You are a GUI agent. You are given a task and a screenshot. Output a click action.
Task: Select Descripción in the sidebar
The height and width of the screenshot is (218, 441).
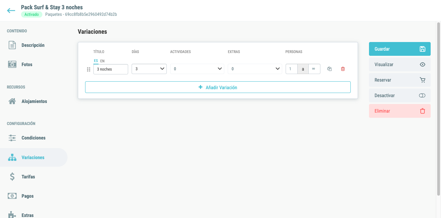(34, 45)
